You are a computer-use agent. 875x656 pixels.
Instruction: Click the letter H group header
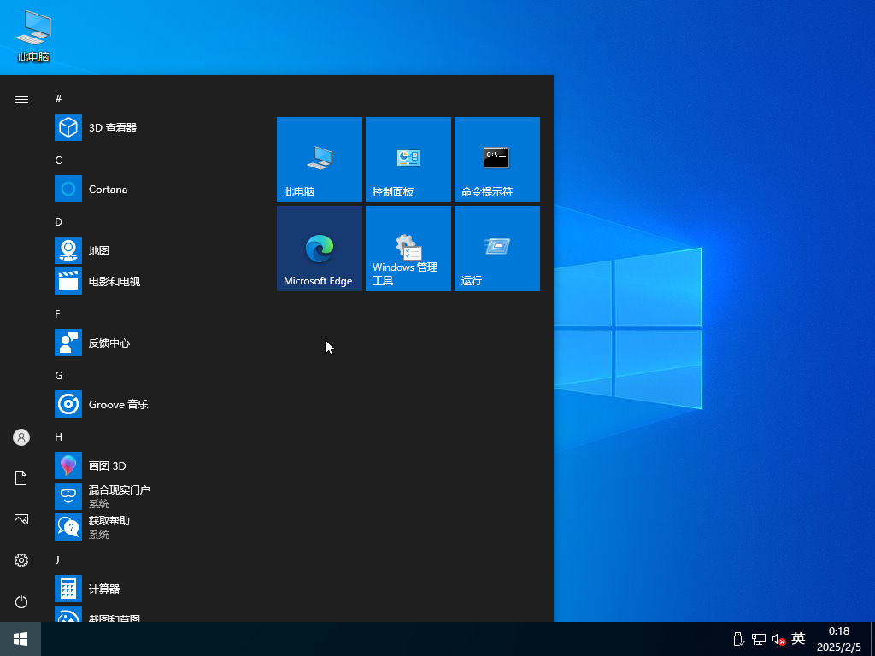(58, 436)
